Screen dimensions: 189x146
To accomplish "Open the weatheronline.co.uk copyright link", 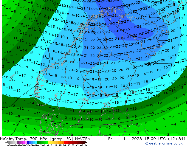I will [x=164, y=143].
